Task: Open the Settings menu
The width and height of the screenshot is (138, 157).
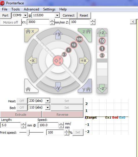Action: (49, 9)
